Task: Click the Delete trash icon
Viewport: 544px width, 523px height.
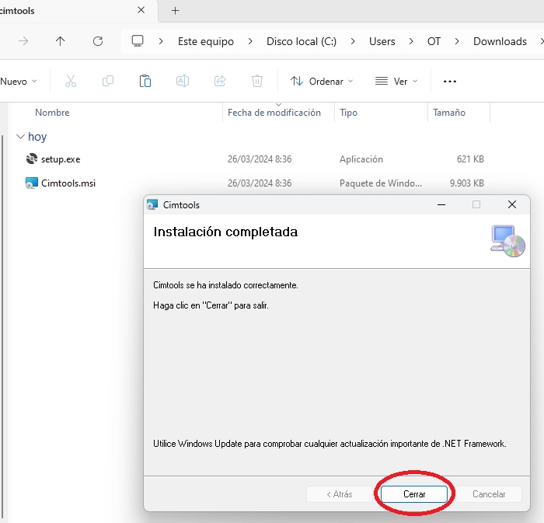Action: 257,81
